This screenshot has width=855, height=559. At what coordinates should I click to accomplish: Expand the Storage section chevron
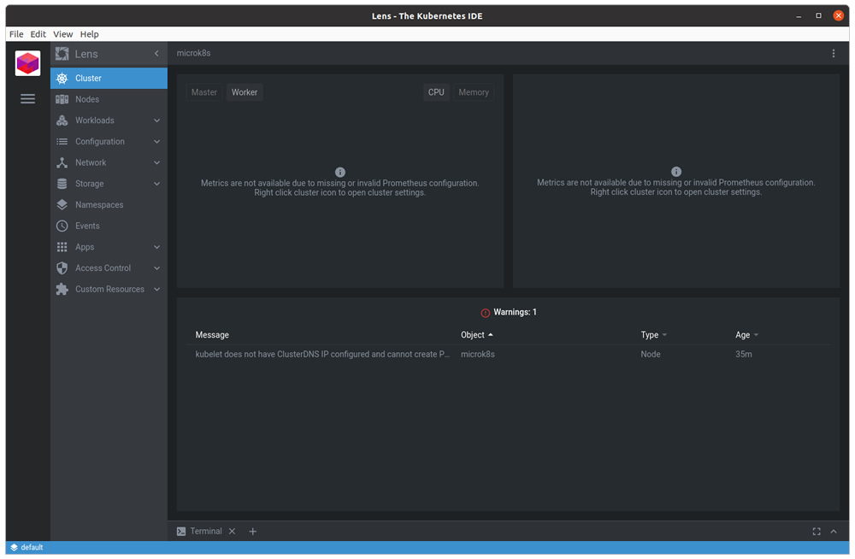[157, 184]
